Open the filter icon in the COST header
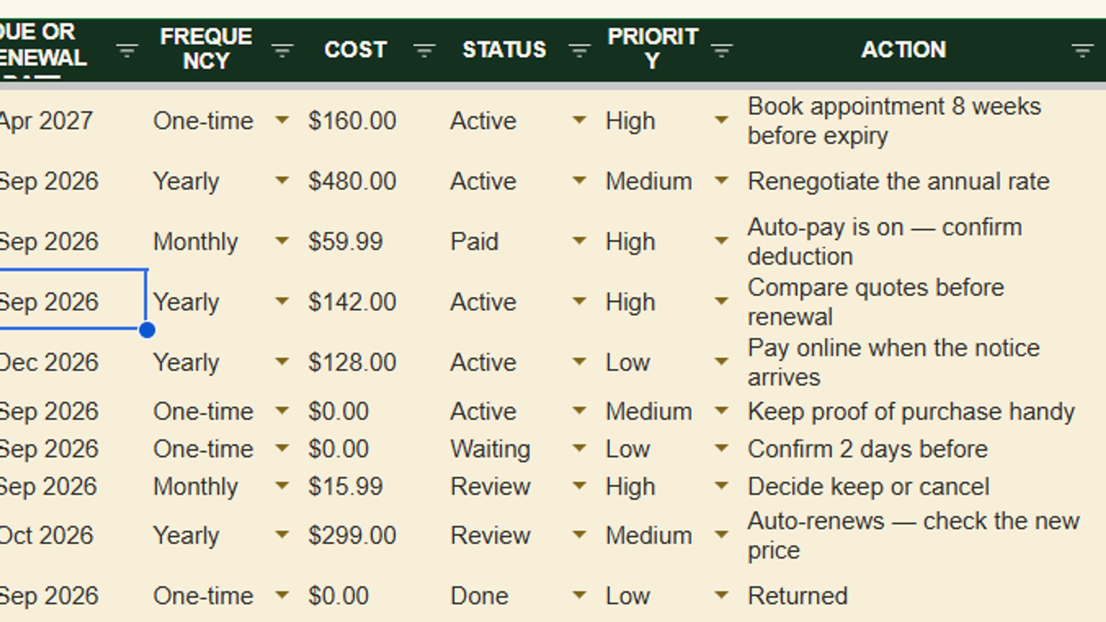 click(x=424, y=51)
